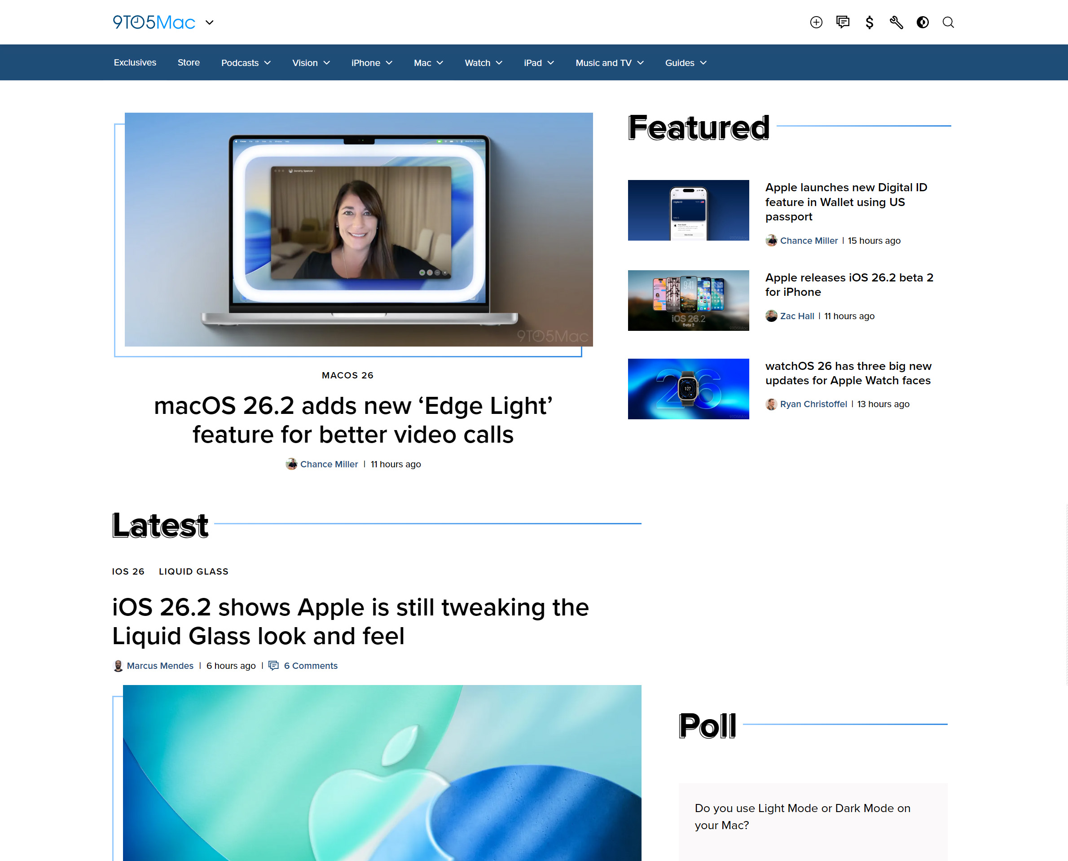
Task: Click comment bubble icon beside 6 Comments
Action: (273, 666)
